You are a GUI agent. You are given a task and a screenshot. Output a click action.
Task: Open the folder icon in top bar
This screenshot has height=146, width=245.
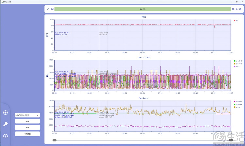(x=240, y=9)
